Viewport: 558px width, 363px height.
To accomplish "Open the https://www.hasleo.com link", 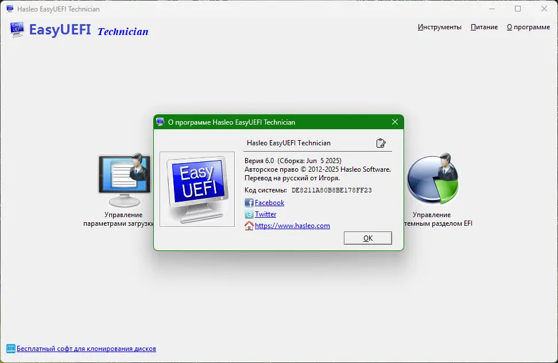I will 292,226.
